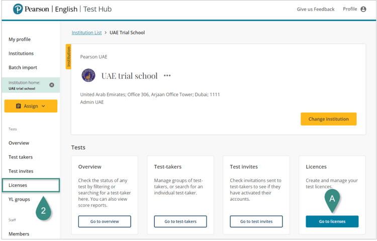Select Test takers in sidebar
Viewport: 377px width, 241px height.
(21, 157)
